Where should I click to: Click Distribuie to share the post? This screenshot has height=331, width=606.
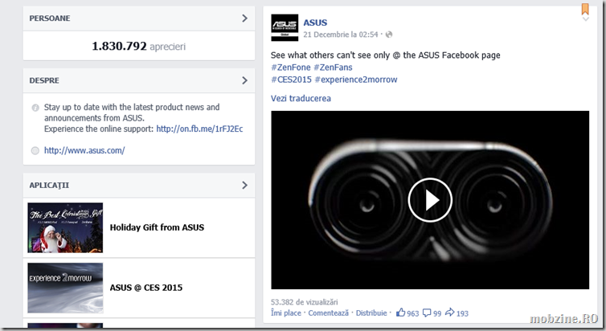[x=371, y=313]
